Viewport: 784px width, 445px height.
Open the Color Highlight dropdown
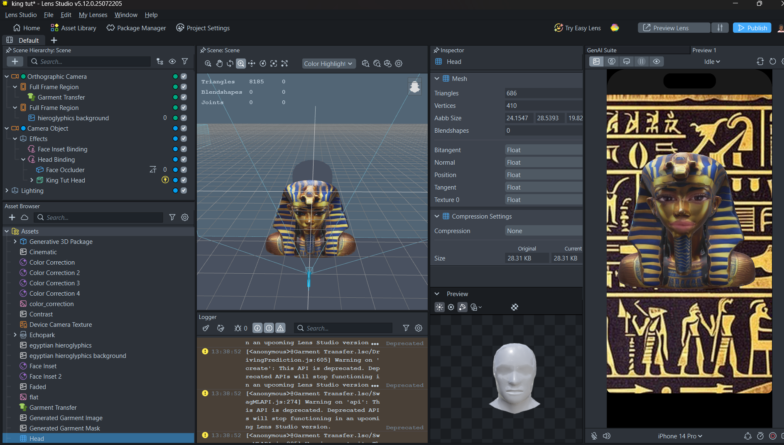point(328,63)
